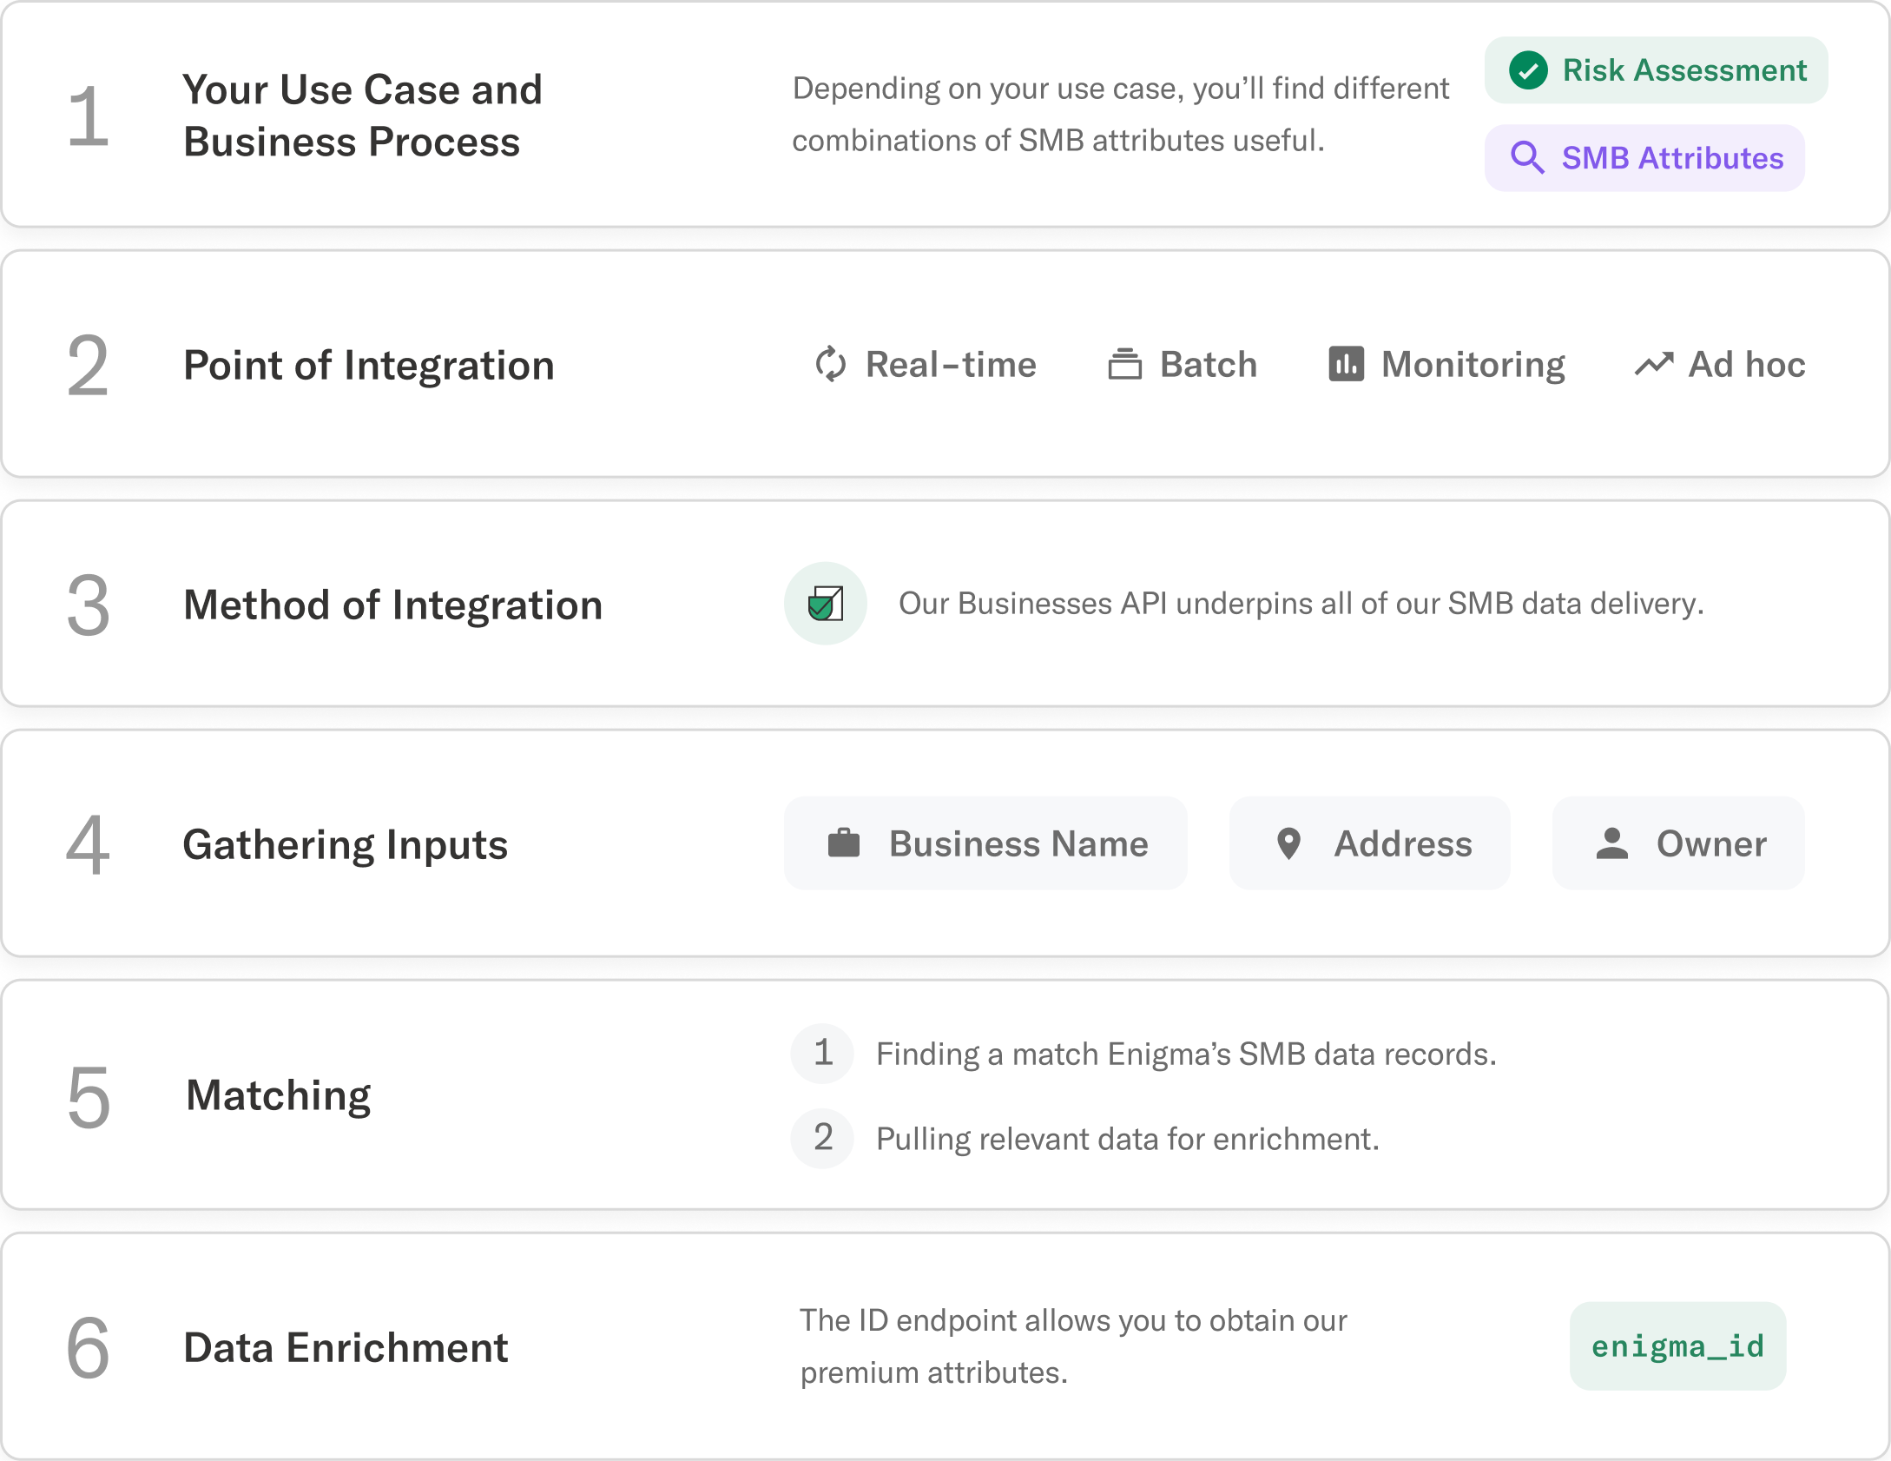This screenshot has width=1891, height=1461.
Task: Select the Address input chip
Action: (1369, 843)
